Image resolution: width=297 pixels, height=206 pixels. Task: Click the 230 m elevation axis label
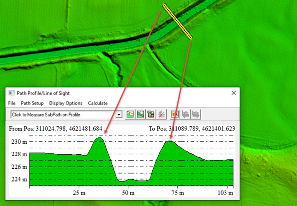[x=19, y=142]
